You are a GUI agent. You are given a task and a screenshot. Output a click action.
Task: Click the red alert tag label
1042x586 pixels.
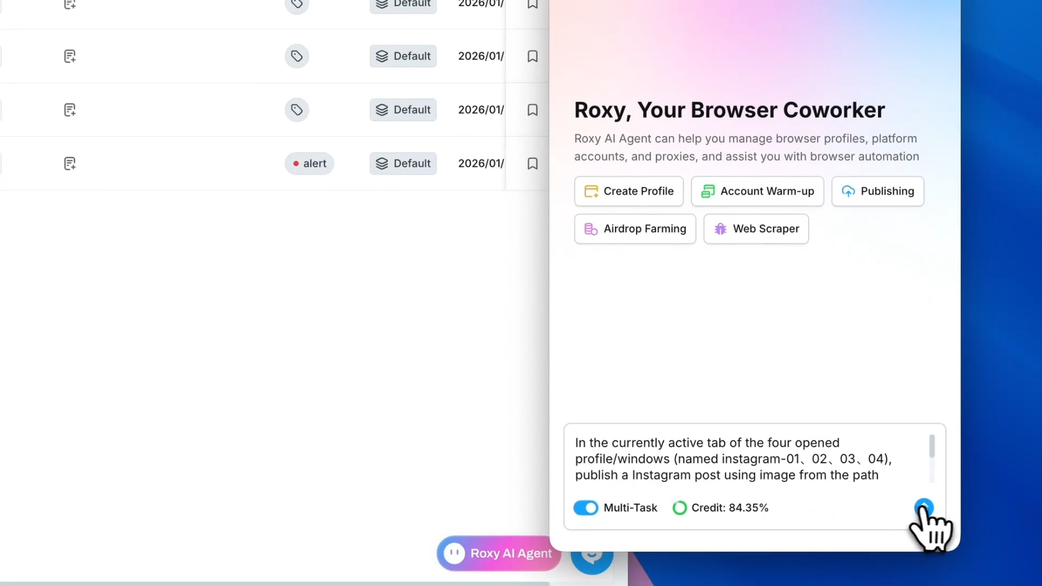pos(309,163)
